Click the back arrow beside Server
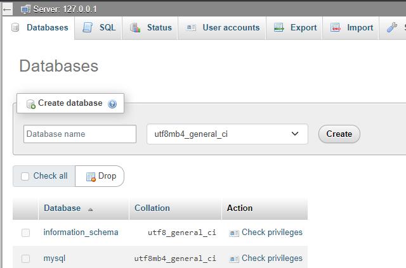406x268 pixels. (x=7, y=10)
